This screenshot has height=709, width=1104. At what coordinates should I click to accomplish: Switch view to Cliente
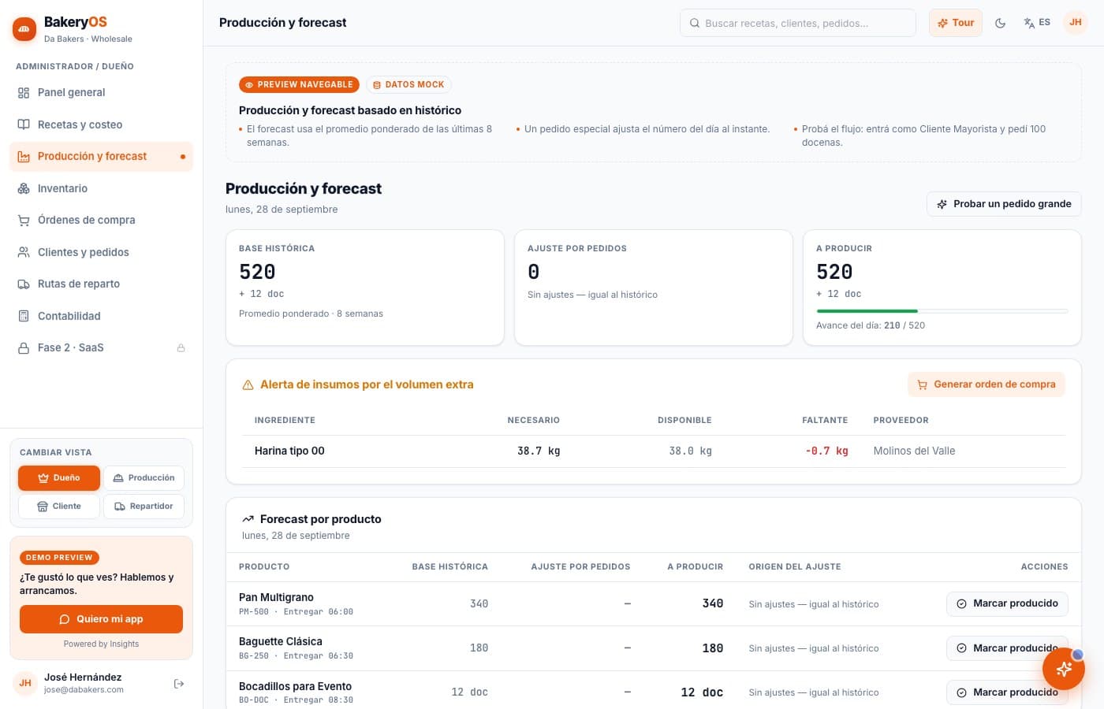[59, 507]
